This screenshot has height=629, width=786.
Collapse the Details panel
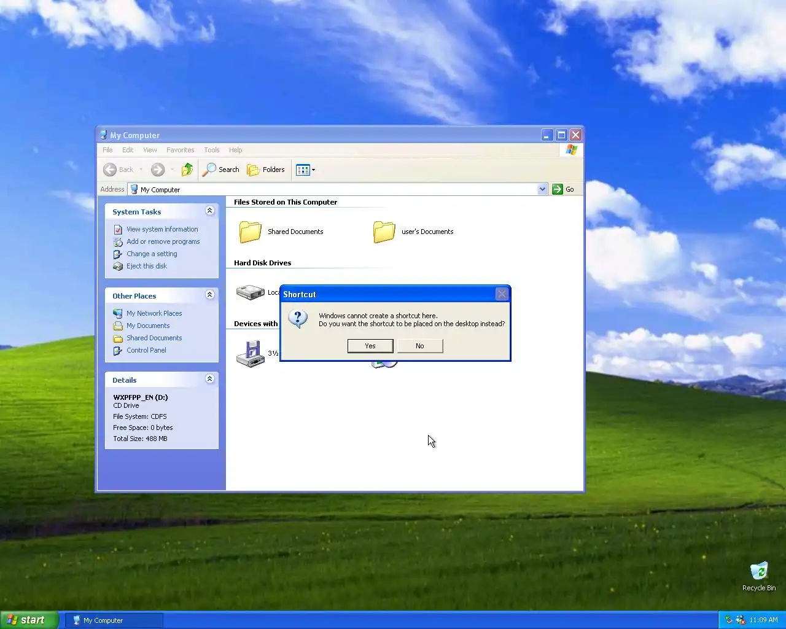coord(209,379)
